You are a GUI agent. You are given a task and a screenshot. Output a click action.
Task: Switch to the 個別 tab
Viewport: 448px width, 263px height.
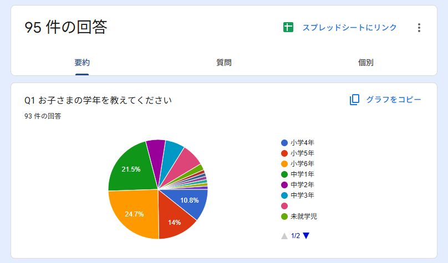(366, 63)
